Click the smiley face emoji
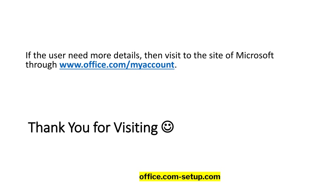The image size is (335, 188). point(167,127)
